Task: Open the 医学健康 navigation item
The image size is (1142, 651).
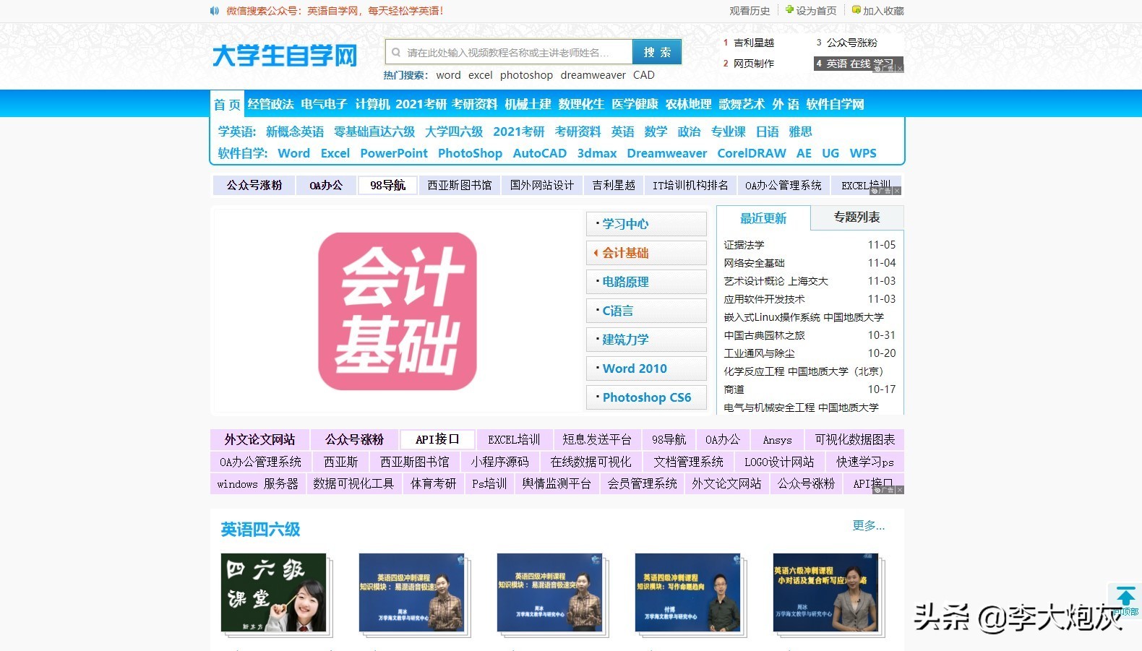Action: click(635, 104)
